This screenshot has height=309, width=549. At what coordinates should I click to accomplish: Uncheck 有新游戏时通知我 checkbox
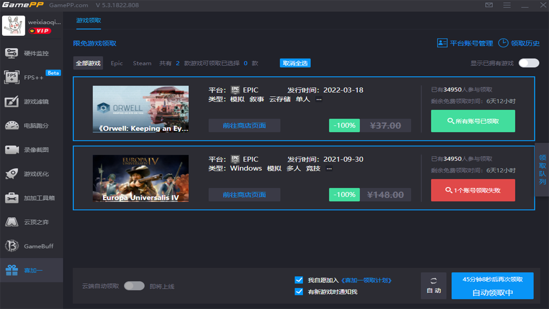pos(299,292)
